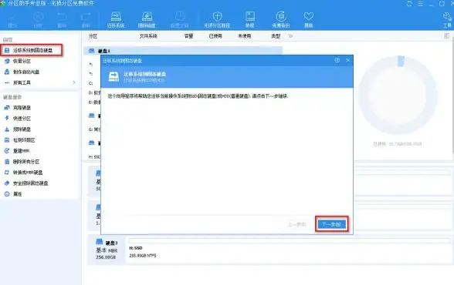The height and width of the screenshot is (285, 454).
Task: Click the Capacity (容量) column header
Action: pos(188,36)
